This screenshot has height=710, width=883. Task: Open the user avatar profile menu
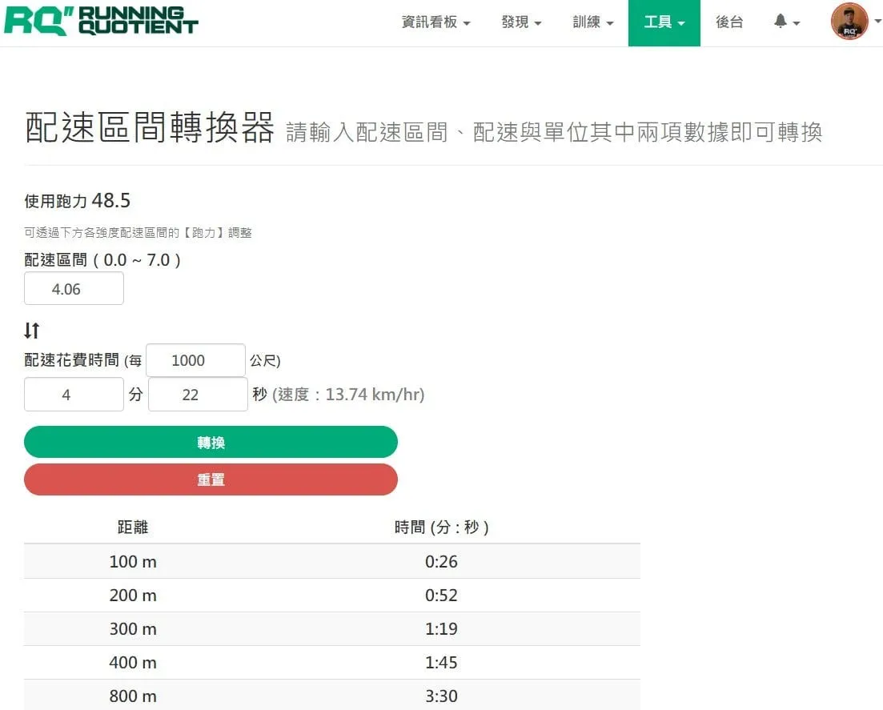(849, 22)
